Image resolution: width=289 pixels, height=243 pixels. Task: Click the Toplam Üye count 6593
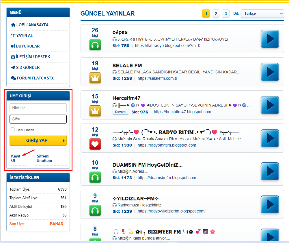click(x=62, y=189)
